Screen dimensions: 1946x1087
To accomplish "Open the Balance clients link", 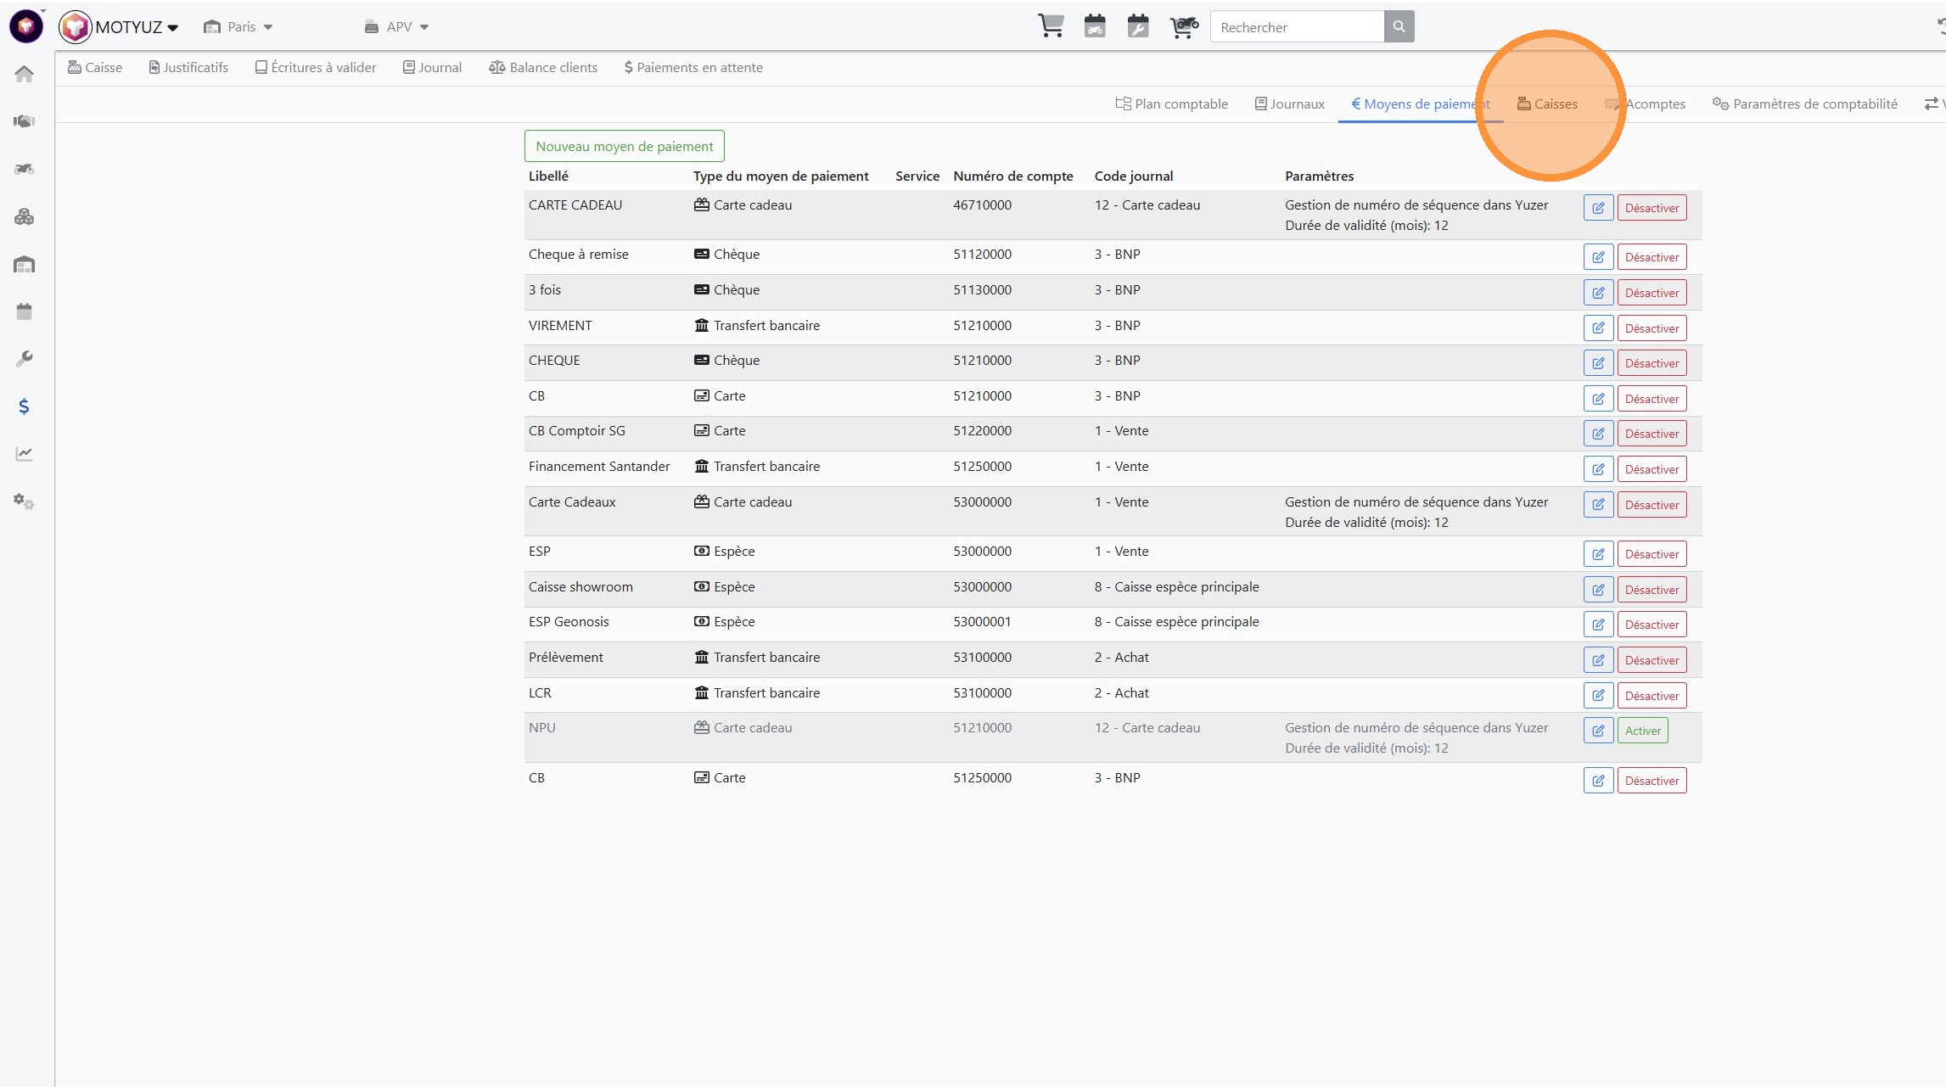I will [x=543, y=68].
